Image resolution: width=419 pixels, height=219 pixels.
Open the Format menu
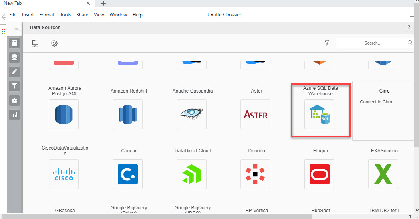47,15
